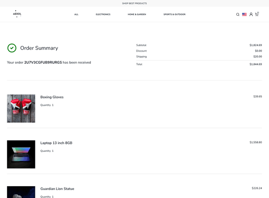Open the ELECTRONICS category
Screen dimensions: 269x198
(x=103, y=14)
